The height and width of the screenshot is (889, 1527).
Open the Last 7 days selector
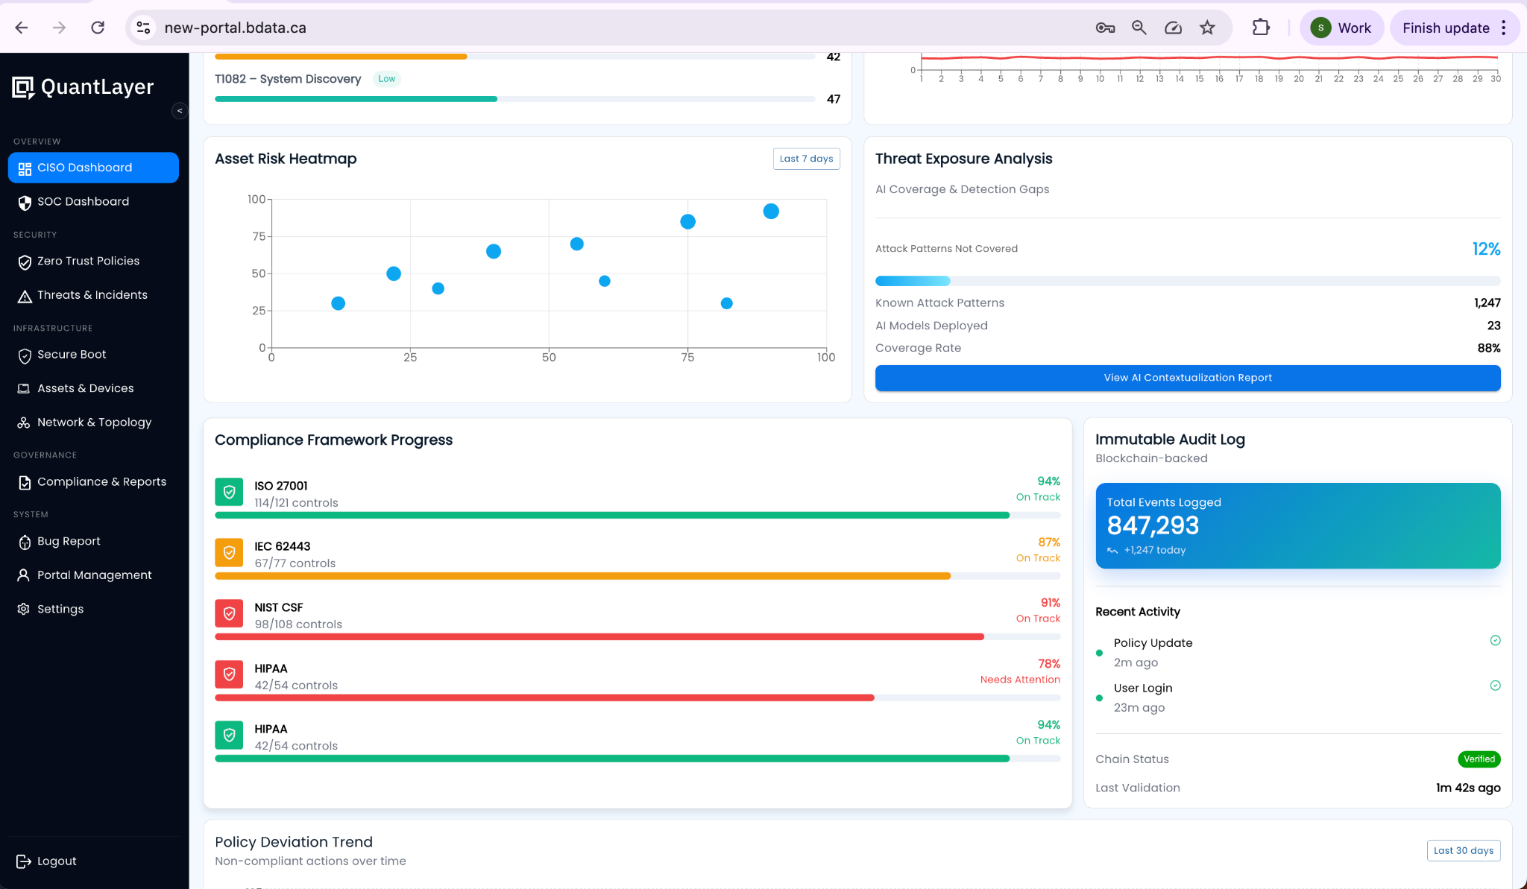point(807,158)
